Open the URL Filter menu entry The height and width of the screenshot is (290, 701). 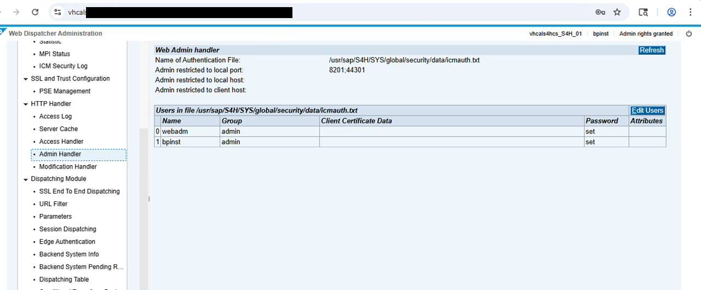pyautogui.click(x=53, y=204)
